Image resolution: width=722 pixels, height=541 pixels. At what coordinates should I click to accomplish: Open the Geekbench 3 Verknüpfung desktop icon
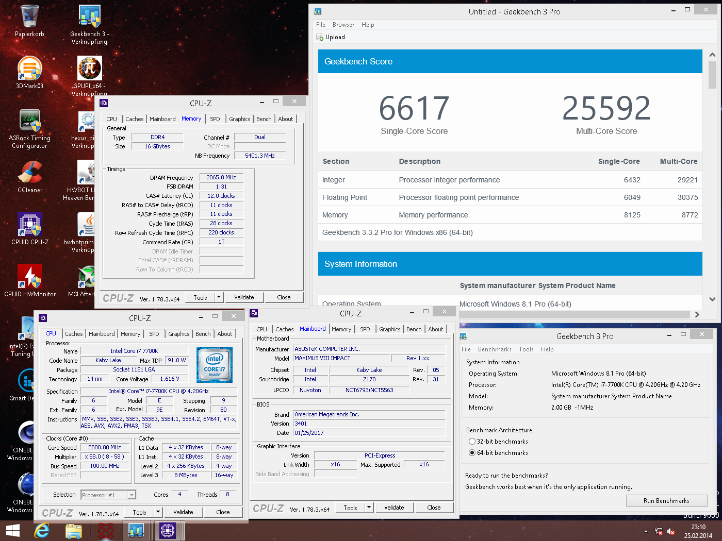89,23
